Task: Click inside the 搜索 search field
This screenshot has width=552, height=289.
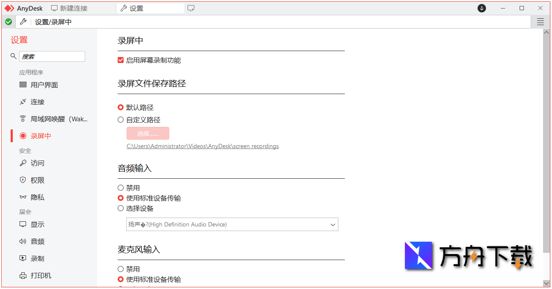Action: [52, 56]
